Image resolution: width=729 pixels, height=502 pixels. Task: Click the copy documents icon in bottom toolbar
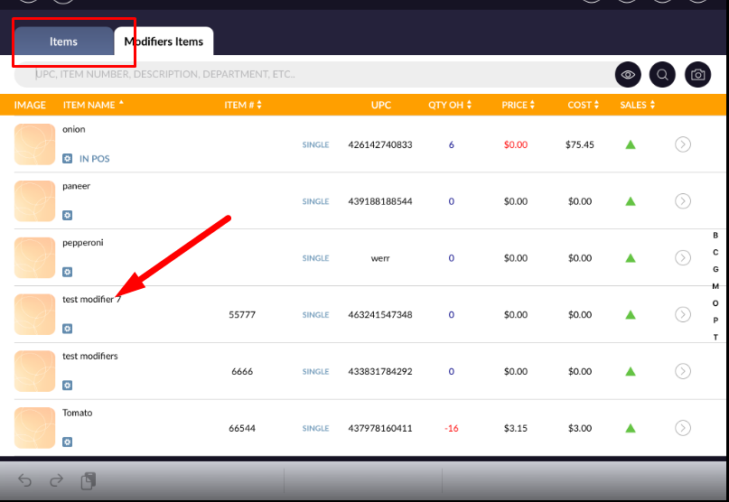click(88, 480)
